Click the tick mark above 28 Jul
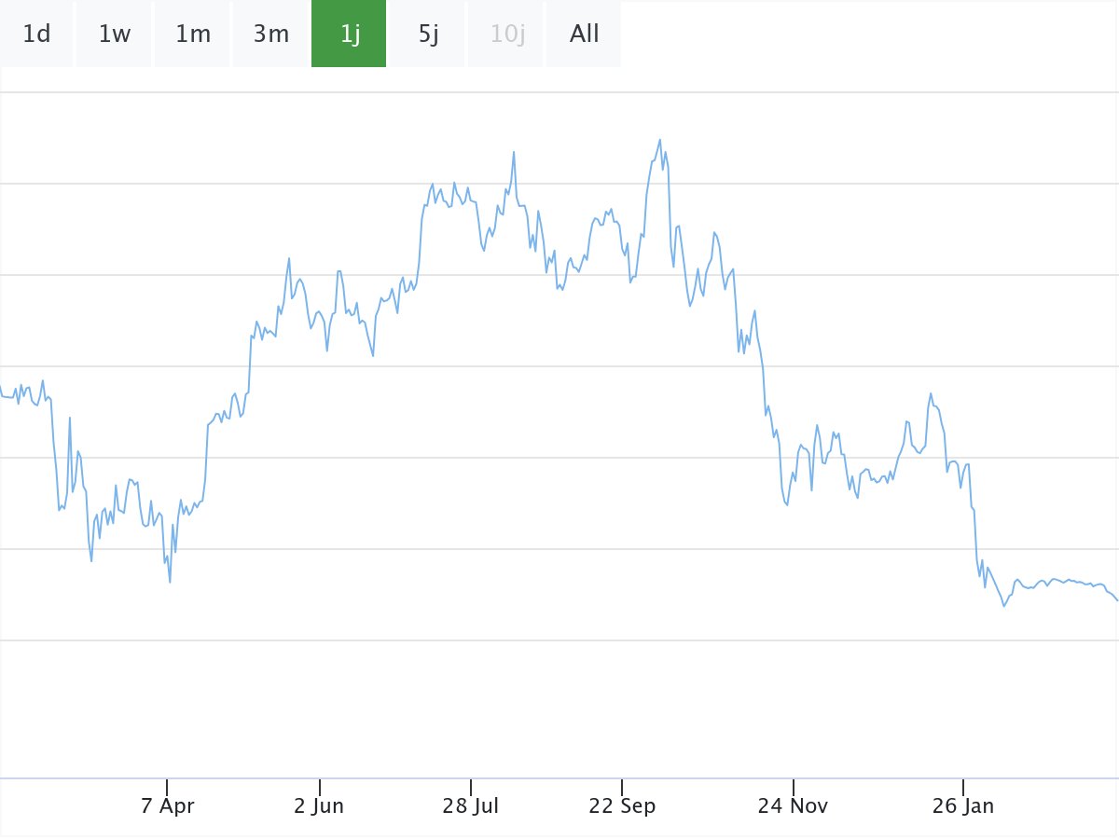1119x839 pixels. click(x=471, y=788)
